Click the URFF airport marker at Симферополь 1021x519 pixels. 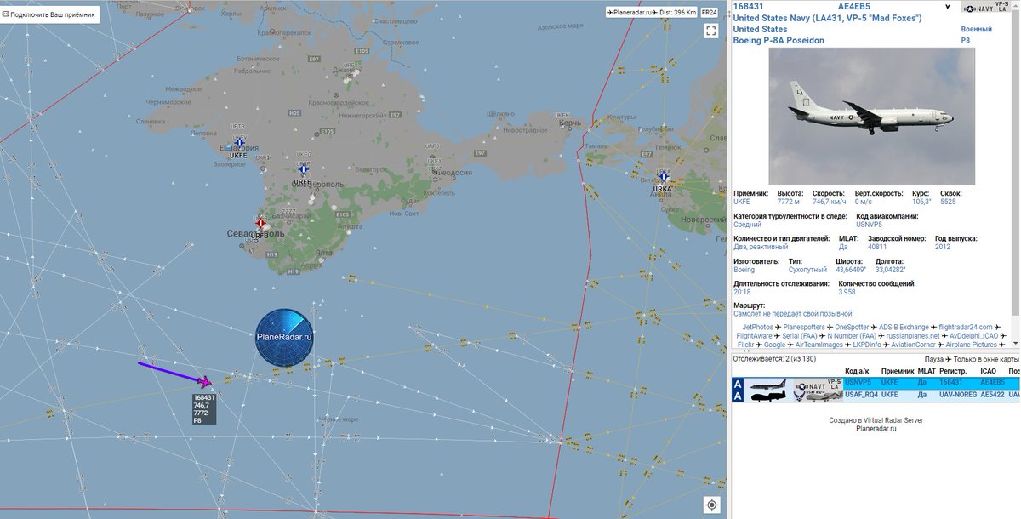point(303,168)
